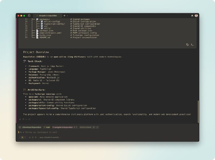
Task: Click the at-mention context icon
Action: point(33,137)
